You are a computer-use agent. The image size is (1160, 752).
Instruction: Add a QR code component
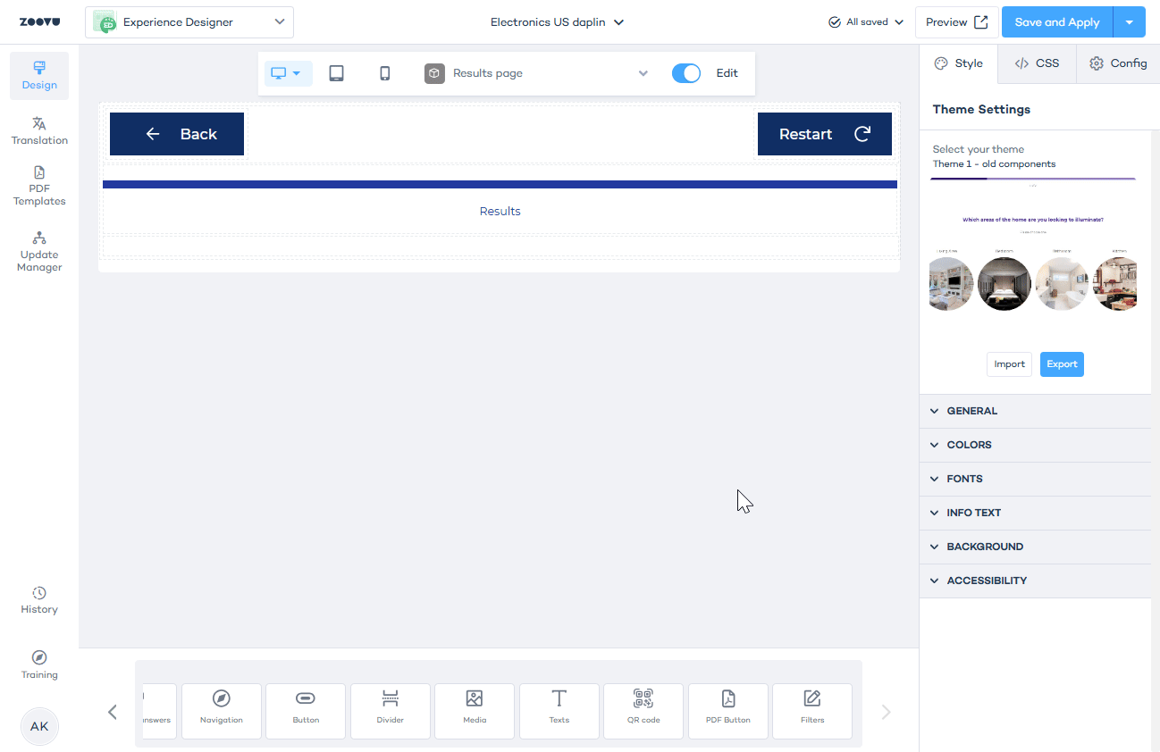point(643,711)
